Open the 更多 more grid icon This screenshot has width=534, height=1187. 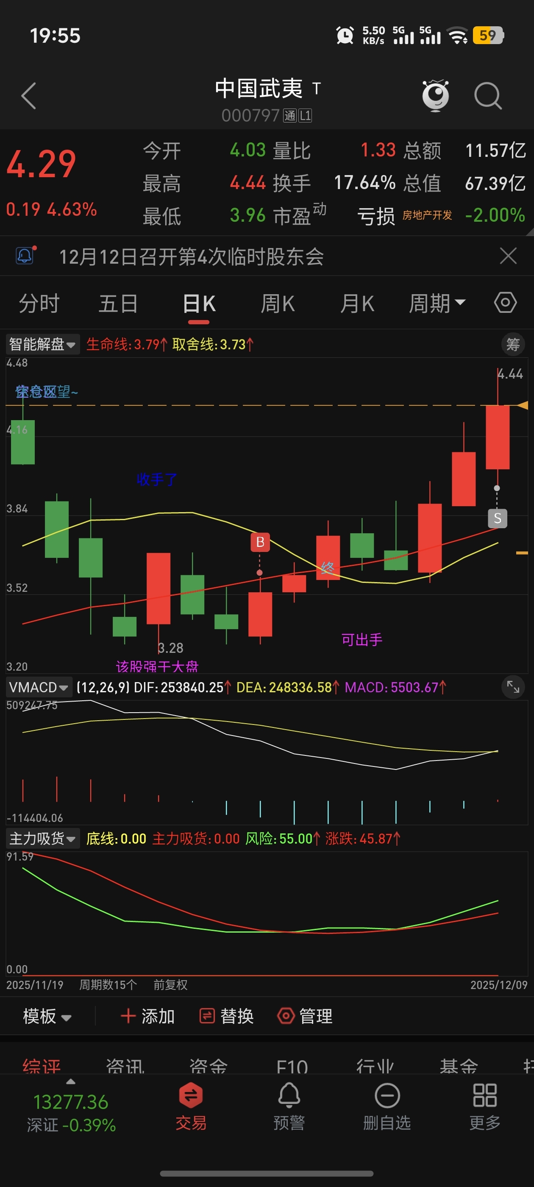[x=485, y=1107]
